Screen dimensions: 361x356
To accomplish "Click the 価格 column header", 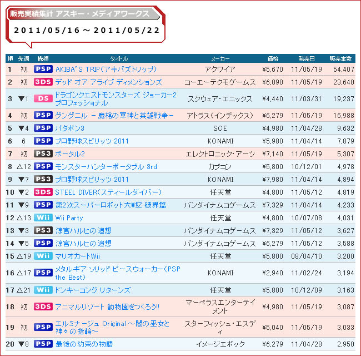I will 273,58.
